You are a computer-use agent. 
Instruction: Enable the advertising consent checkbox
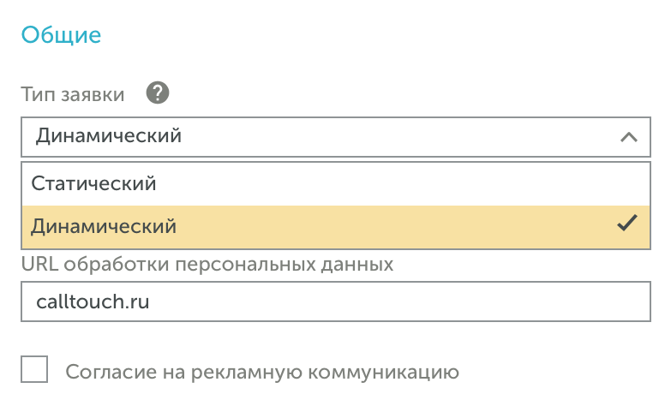[x=35, y=371]
